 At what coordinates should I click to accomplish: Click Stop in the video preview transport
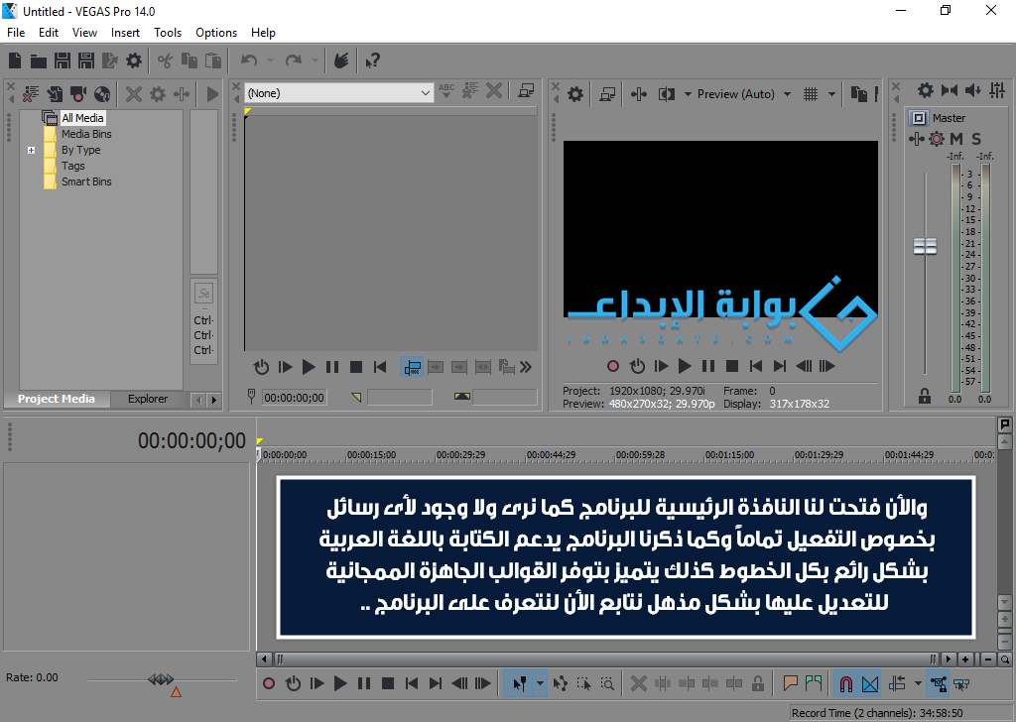[732, 367]
